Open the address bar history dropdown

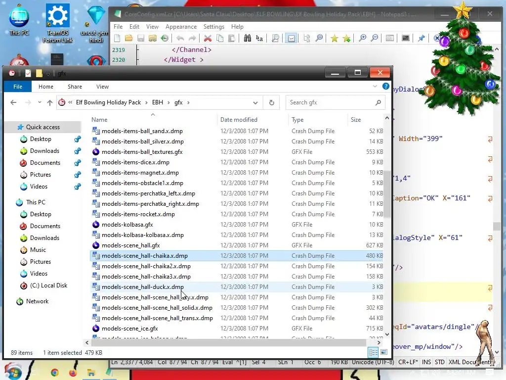pyautogui.click(x=255, y=103)
